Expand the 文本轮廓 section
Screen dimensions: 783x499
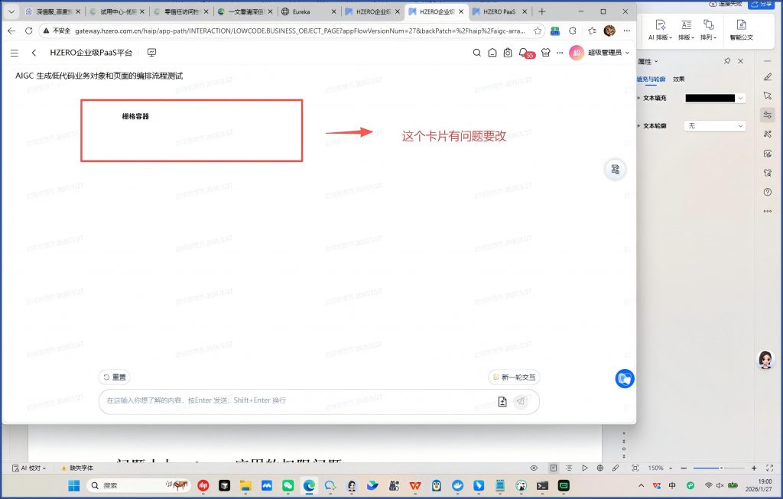pyautogui.click(x=639, y=125)
